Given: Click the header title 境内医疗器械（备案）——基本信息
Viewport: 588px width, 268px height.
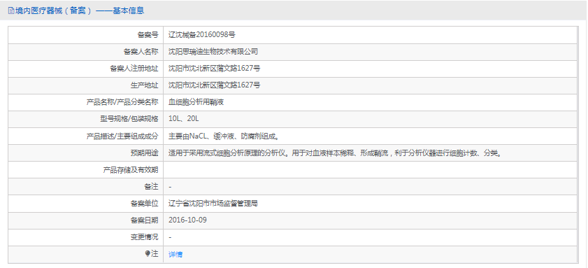Looking at the screenshot, I should (79, 11).
